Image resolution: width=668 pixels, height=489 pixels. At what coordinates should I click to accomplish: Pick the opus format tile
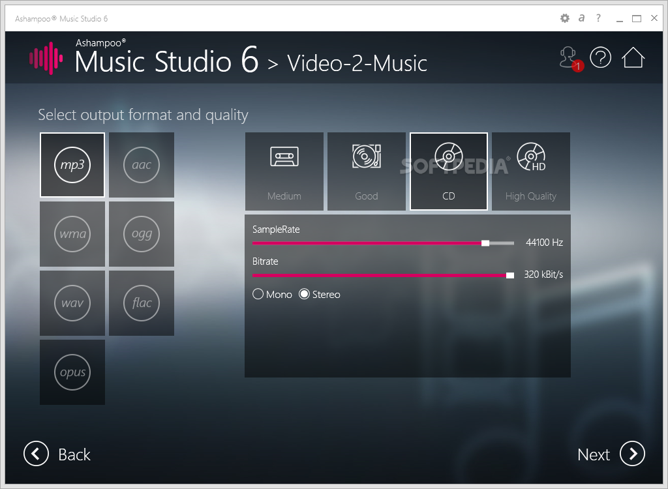point(72,372)
